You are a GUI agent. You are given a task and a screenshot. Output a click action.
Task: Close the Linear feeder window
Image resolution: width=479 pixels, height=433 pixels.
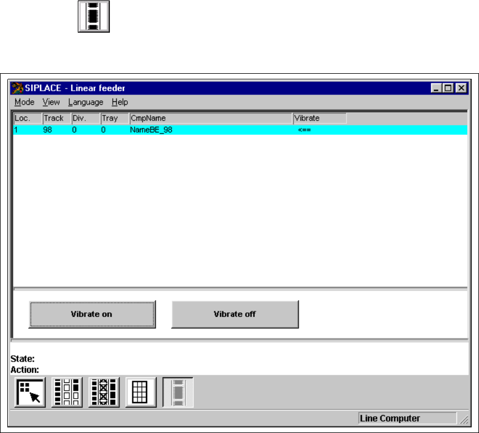coord(462,88)
